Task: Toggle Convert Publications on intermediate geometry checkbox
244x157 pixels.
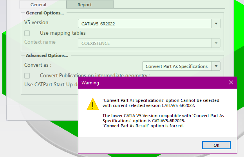Action: click(27, 75)
